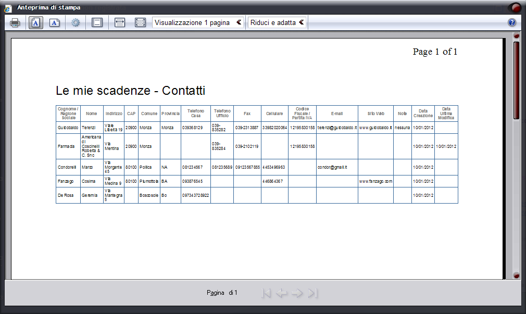Click the scrollbar's top arrow button
526x314 pixels.
click(x=517, y=36)
